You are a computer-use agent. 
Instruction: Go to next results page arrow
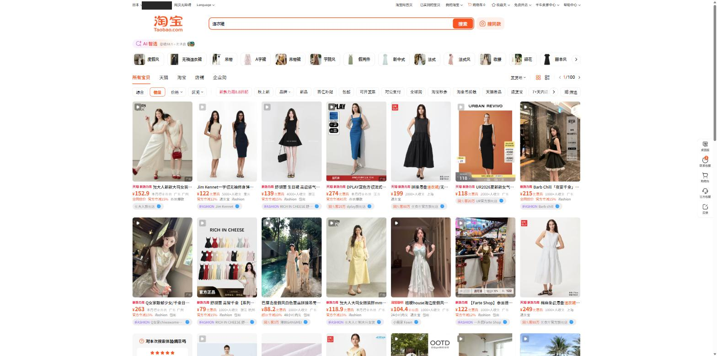click(579, 77)
